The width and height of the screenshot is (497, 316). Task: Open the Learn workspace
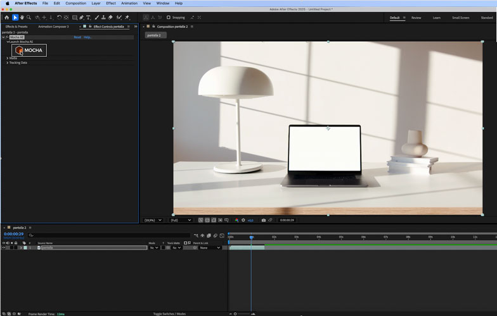pyautogui.click(x=437, y=18)
